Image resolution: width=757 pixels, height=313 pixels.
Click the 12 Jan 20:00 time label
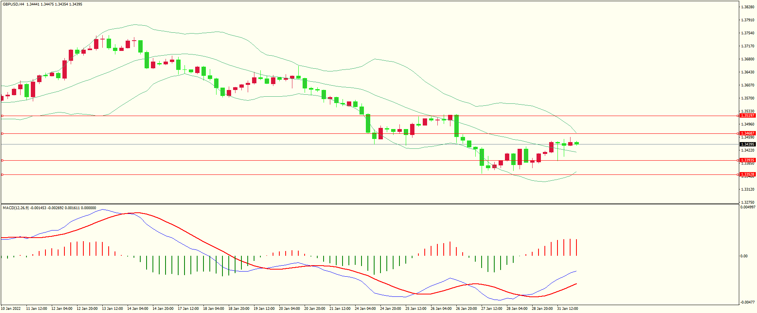(87, 309)
